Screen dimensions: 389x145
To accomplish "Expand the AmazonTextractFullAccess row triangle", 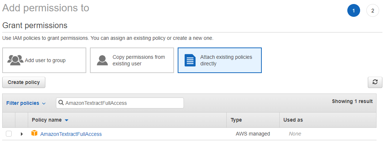I will 22,134.
